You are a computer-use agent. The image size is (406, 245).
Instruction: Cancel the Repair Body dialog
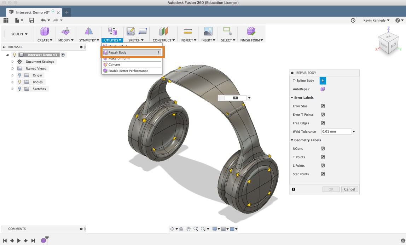pyautogui.click(x=349, y=189)
